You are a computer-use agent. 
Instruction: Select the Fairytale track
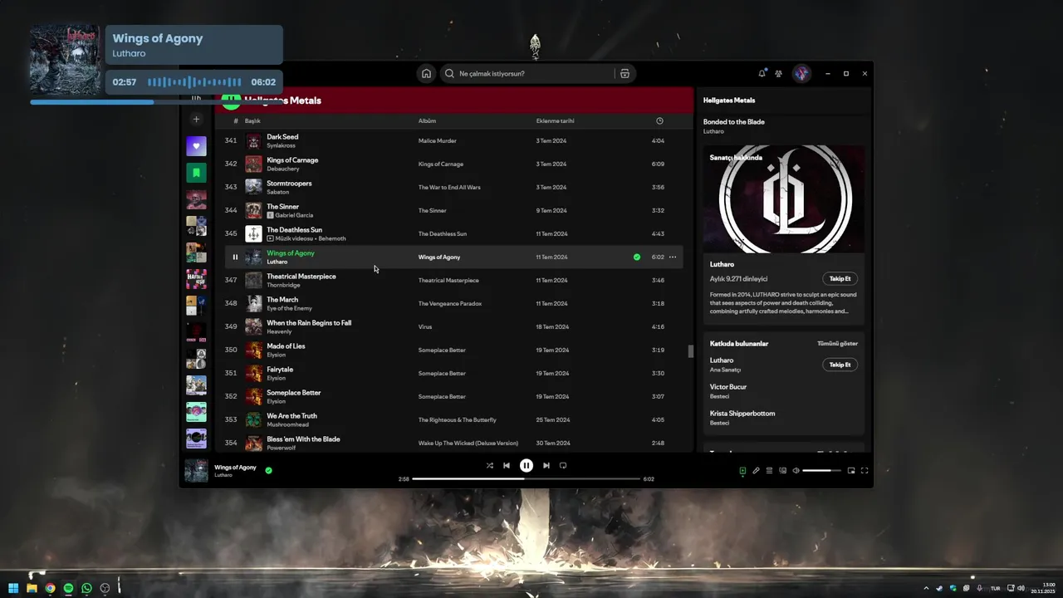coord(280,370)
